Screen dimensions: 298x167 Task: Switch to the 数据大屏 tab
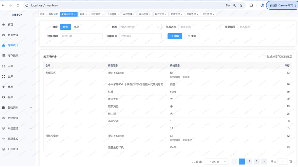coord(53,14)
